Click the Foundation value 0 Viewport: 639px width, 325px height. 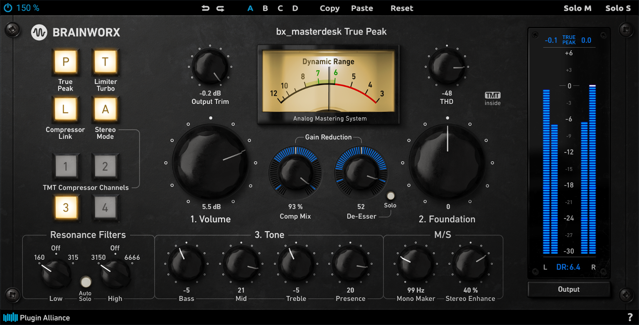[x=448, y=207]
